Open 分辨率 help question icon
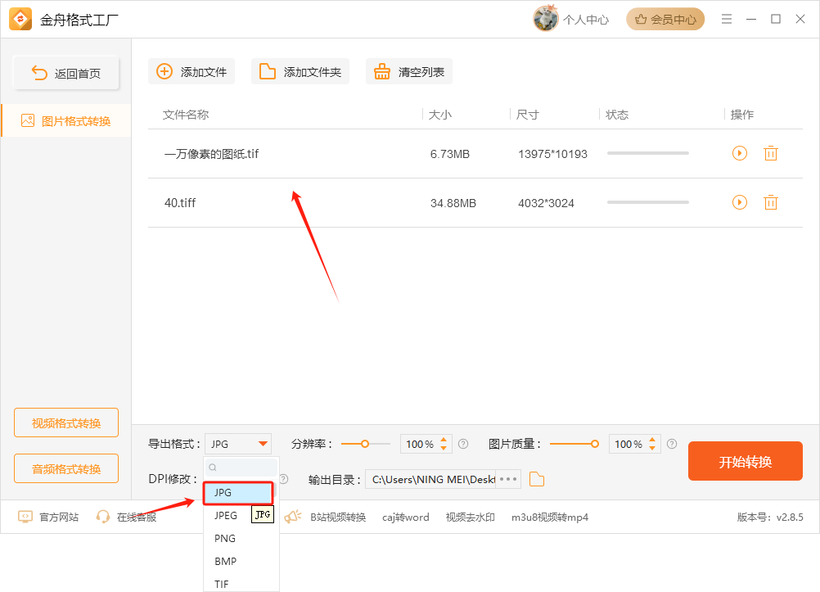Viewport: 820px width, 592px height. pyautogui.click(x=463, y=444)
